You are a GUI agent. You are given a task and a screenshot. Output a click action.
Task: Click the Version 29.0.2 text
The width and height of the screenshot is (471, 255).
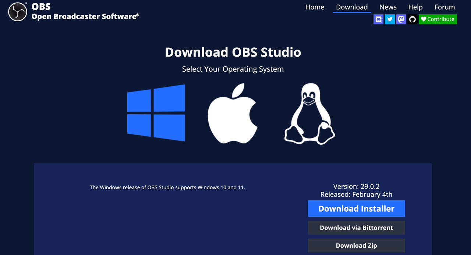click(x=356, y=186)
